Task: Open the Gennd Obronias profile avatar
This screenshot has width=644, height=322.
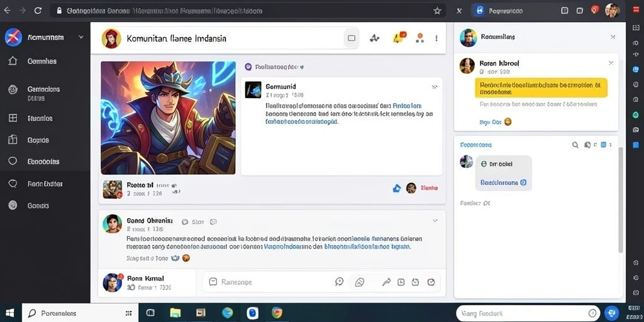Action: 112,224
